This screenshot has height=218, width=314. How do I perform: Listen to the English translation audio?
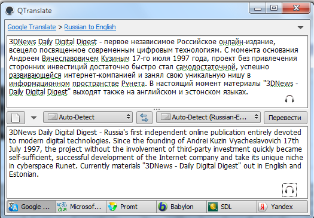(x=289, y=190)
